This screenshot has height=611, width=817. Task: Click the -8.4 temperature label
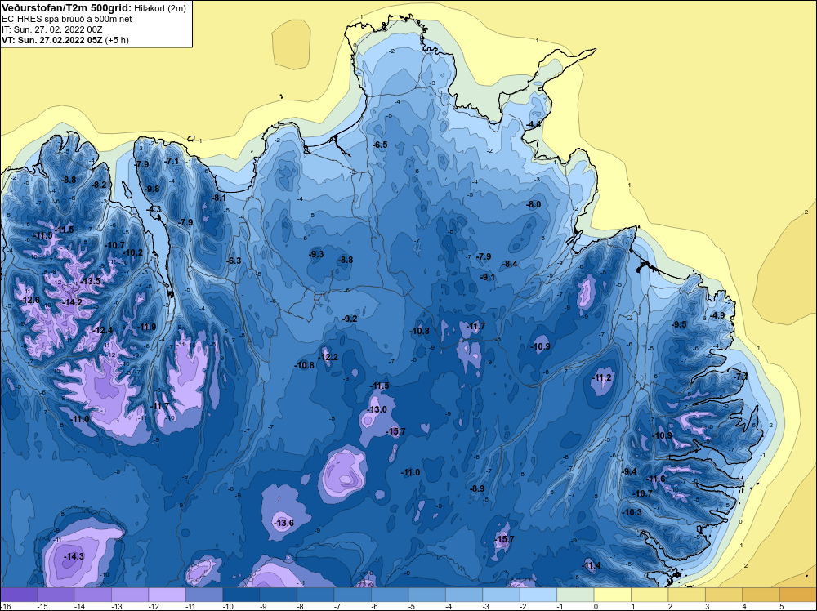coord(510,265)
